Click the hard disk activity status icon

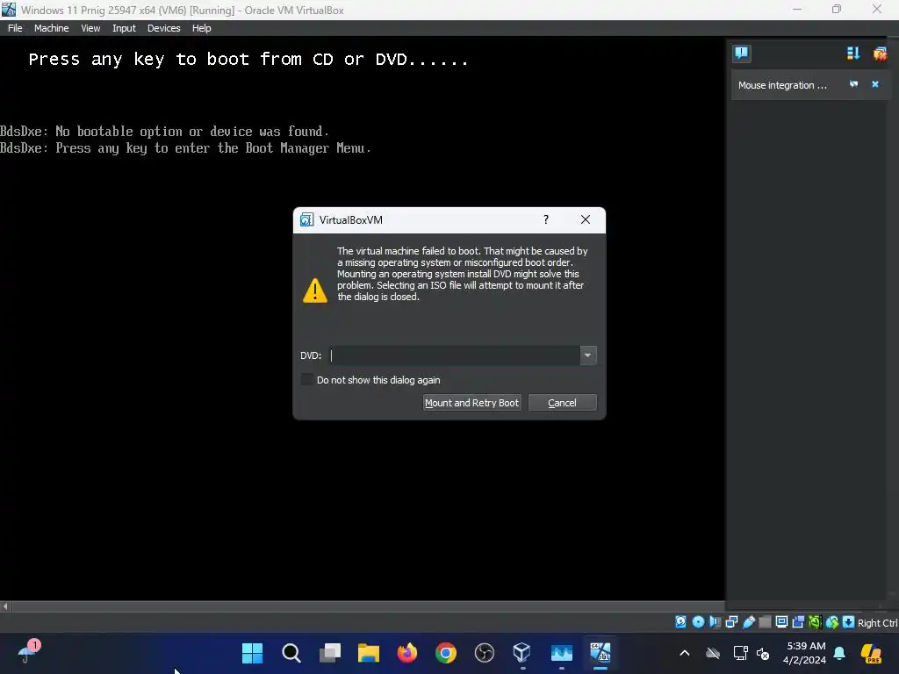(680, 622)
